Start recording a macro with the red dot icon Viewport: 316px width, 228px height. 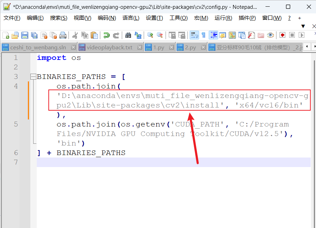click(282, 35)
